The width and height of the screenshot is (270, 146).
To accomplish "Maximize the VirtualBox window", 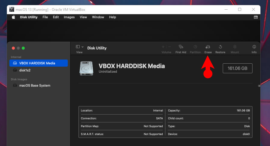I will 240,10.
